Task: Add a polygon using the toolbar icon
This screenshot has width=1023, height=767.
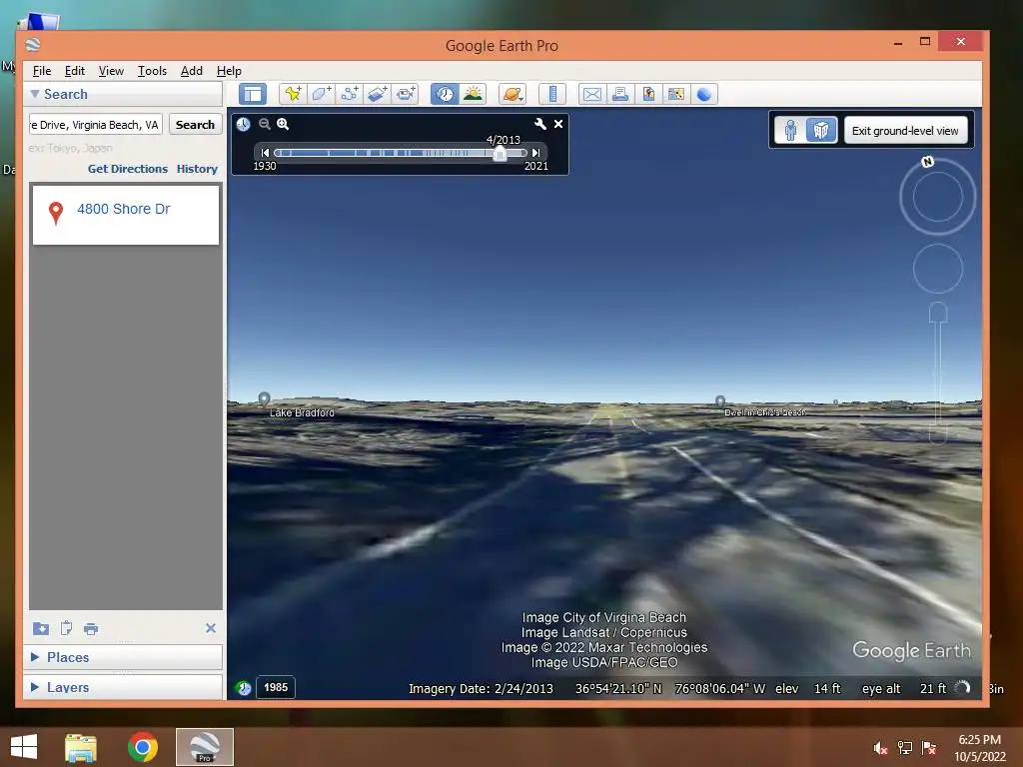Action: 321,94
